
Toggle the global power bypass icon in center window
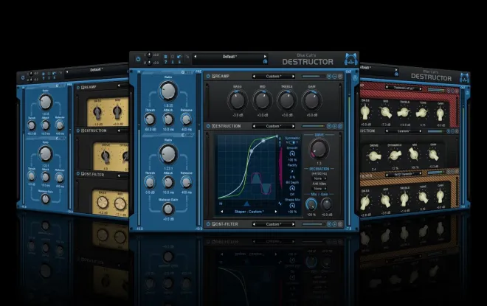138,59
